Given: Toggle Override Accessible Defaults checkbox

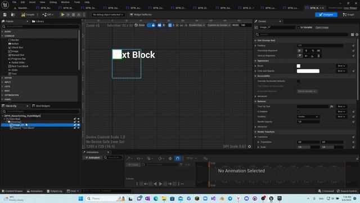Looking at the screenshot, I should point(298,81).
